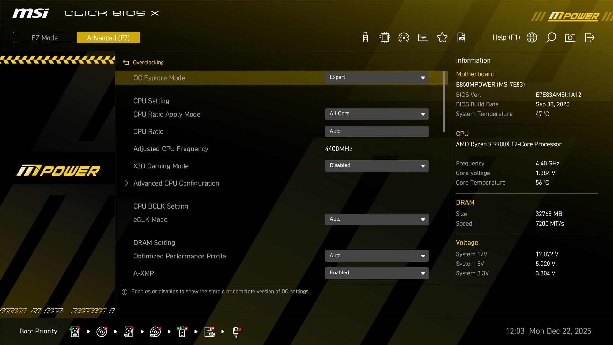
Task: Switch to EZ Mode tab
Action: (x=44, y=37)
